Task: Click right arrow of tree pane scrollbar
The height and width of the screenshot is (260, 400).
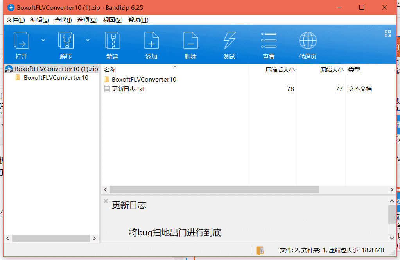Action: point(94,239)
